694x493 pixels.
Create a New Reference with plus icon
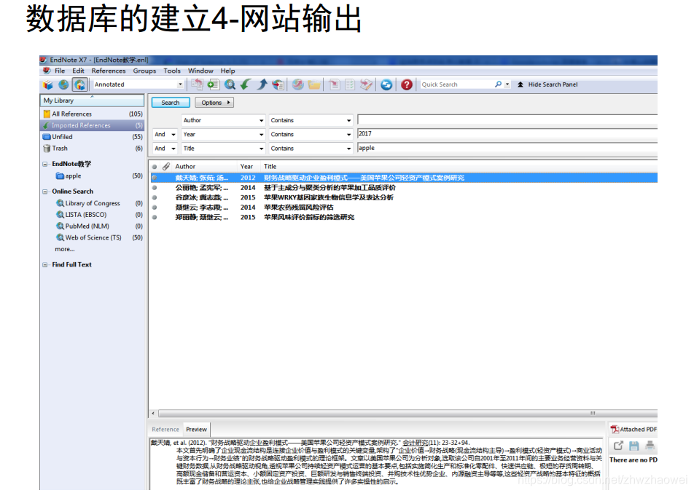[x=214, y=84]
